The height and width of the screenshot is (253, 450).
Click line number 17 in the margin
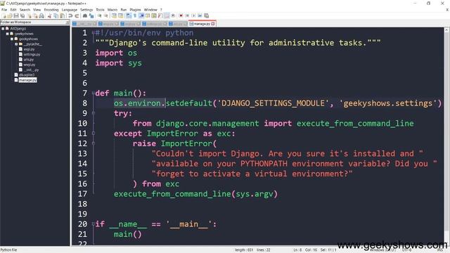tap(83, 194)
